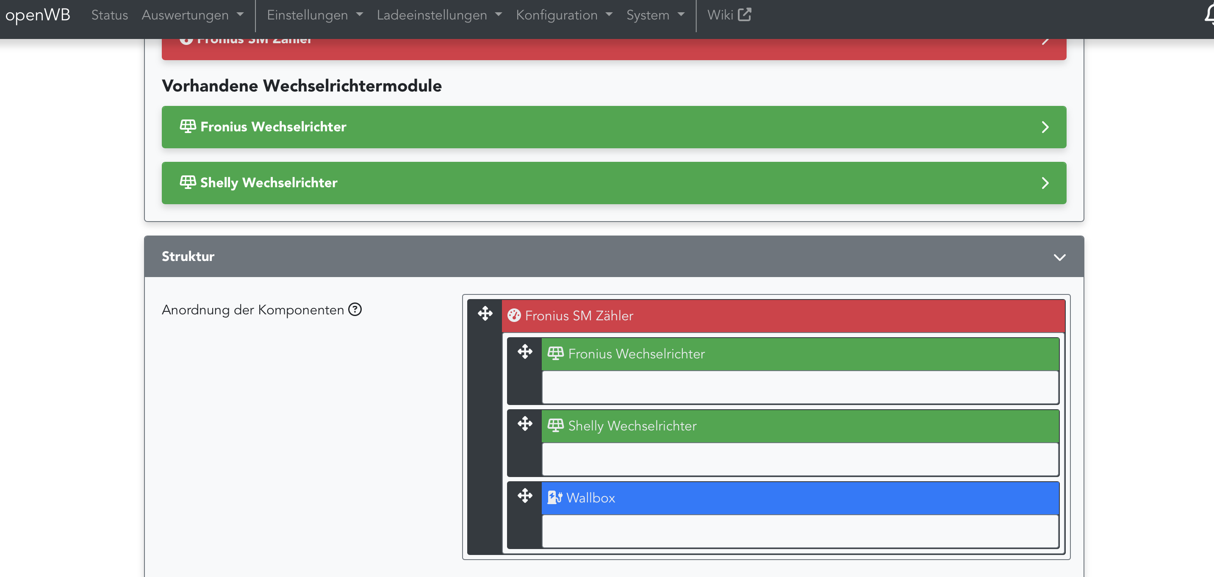Collapse the Struktur section with chevron
This screenshot has height=577, width=1214.
pos(1059,257)
